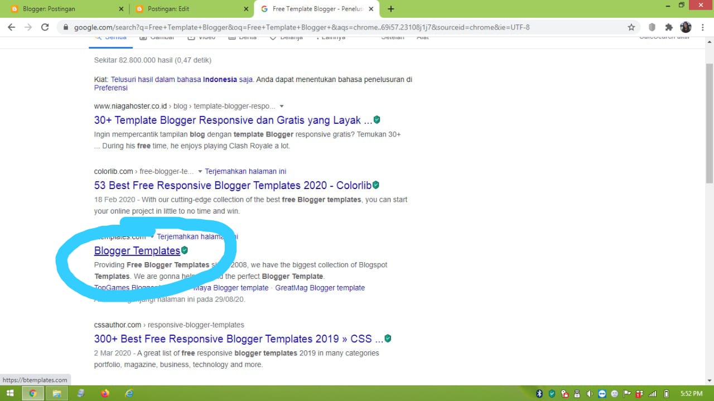The image size is (714, 401).
Task: Open the Action Center flag icon
Action: (627, 393)
